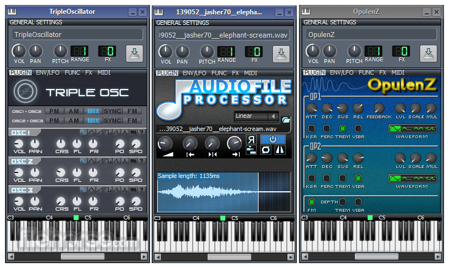Select triangle wave for OSC 1

click(92, 132)
